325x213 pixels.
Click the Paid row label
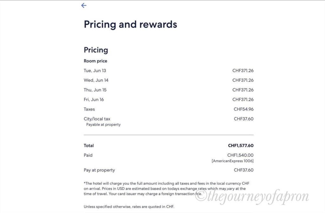click(x=88, y=155)
